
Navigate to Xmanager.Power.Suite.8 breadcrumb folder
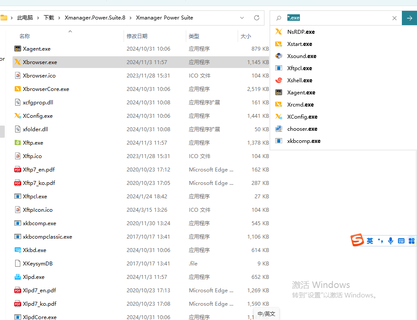(95, 18)
